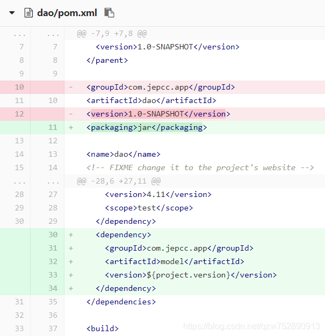Click the @@ -28,6 +27,11 @@ hunk header
325x336 pixels.
coord(118,181)
